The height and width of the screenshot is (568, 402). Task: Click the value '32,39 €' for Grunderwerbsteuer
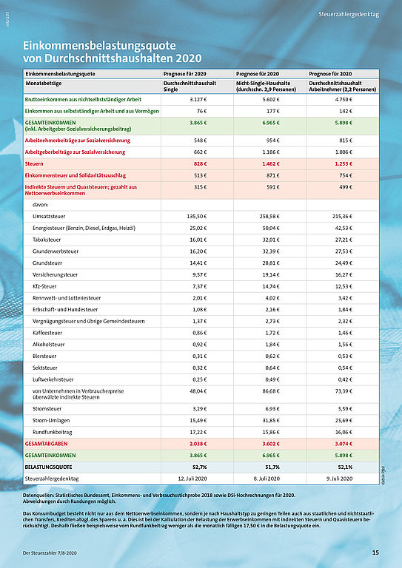point(271,251)
